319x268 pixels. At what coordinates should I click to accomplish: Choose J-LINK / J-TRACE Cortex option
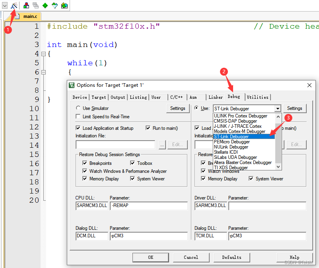click(244, 126)
